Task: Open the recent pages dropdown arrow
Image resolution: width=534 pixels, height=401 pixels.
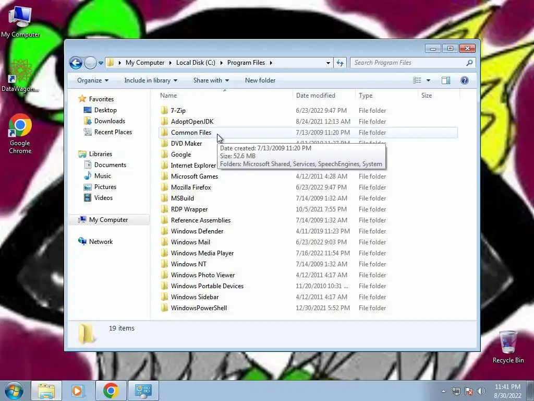Action: pyautogui.click(x=101, y=63)
